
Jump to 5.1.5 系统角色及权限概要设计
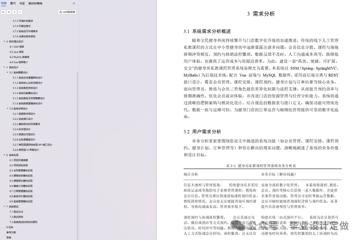[29, 98]
